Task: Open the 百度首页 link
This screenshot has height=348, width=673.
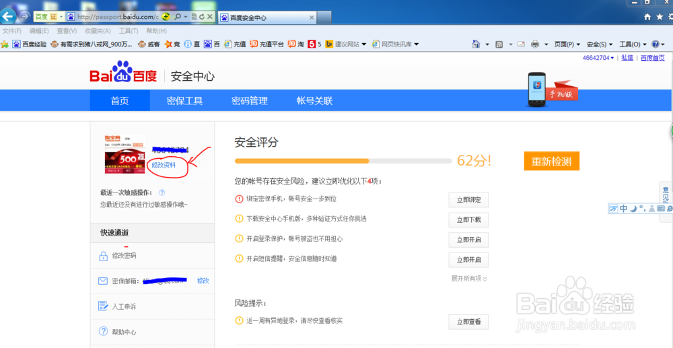Action: [653, 58]
